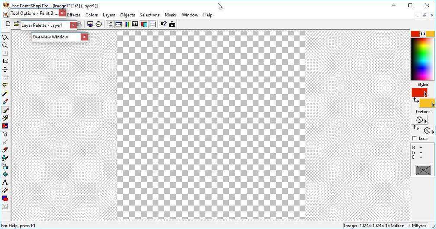Select the Text tool
Screen dimensions: 436x229
pyautogui.click(x=5, y=182)
